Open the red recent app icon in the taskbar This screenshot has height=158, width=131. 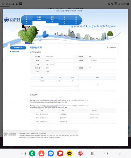pos(80,153)
